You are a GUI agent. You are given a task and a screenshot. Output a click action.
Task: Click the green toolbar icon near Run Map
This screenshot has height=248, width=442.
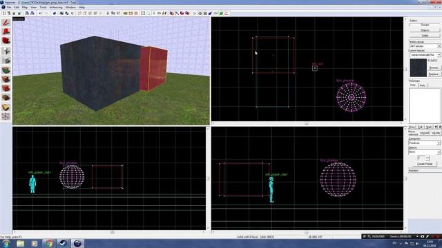221,13
